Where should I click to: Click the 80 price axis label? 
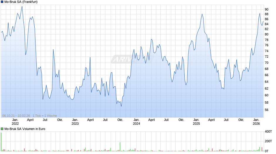click(x=267, y=35)
